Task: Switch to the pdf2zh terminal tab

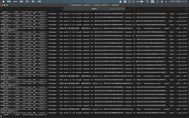Action: tap(94, 9)
